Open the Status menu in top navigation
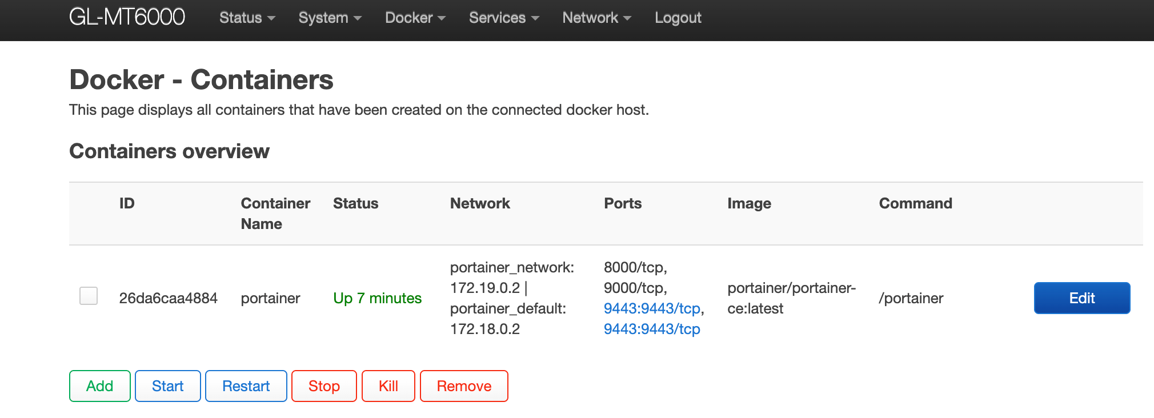Screen dimensions: 1154x418 (x=247, y=18)
